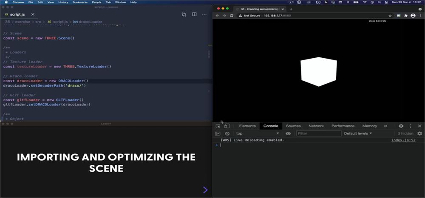425x198 pixels.
Task: Open the index.js:52 source link
Action: coord(403,140)
